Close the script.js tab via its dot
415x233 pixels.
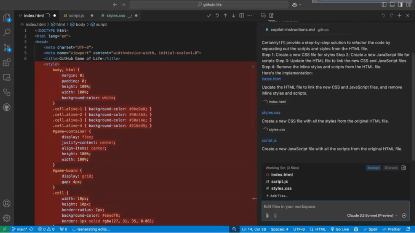(92, 15)
